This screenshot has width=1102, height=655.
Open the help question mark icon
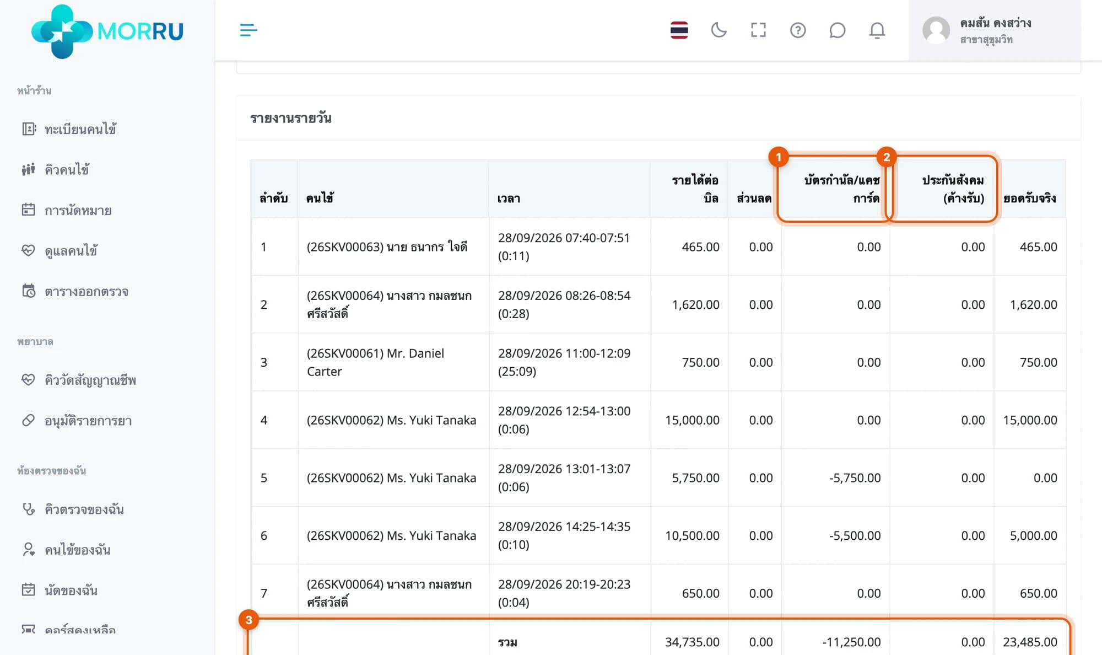coord(798,30)
